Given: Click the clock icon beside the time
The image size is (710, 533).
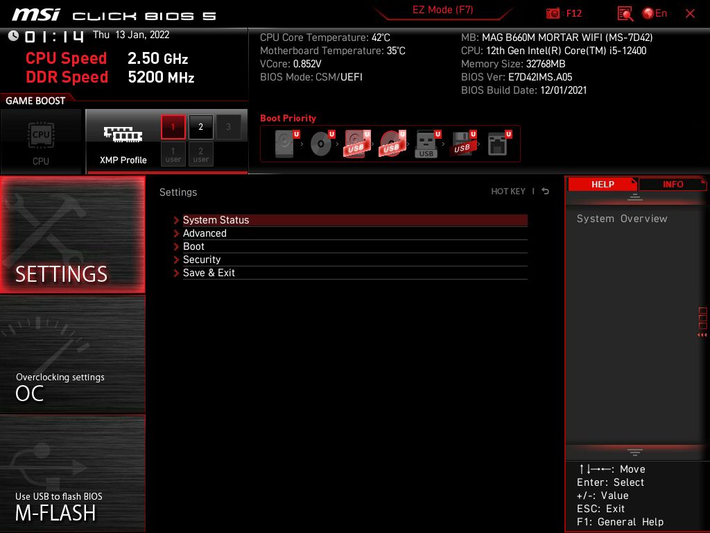Looking at the screenshot, I should pyautogui.click(x=13, y=35).
